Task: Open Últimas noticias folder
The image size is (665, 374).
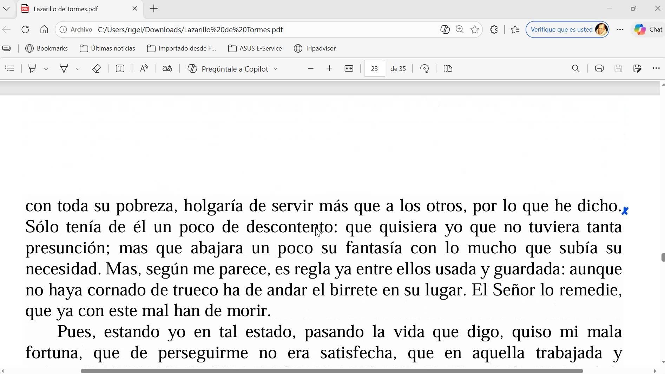Action: click(x=107, y=48)
